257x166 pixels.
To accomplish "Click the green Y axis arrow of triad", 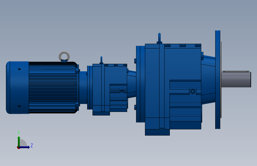I will (x=19, y=141).
